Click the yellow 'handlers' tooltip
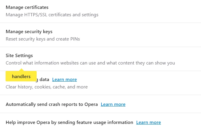 [21, 76]
